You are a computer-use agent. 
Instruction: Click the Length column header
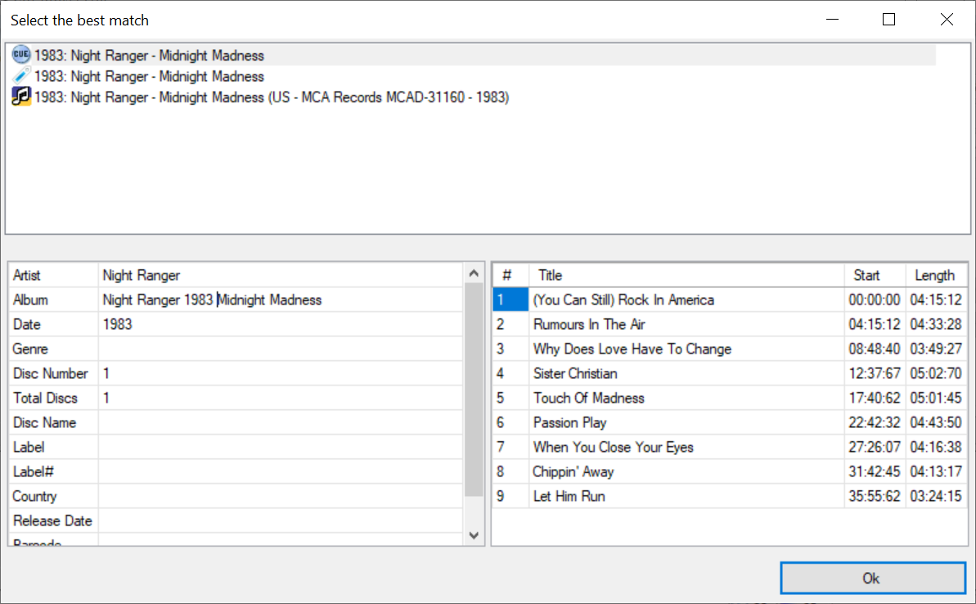click(x=936, y=275)
